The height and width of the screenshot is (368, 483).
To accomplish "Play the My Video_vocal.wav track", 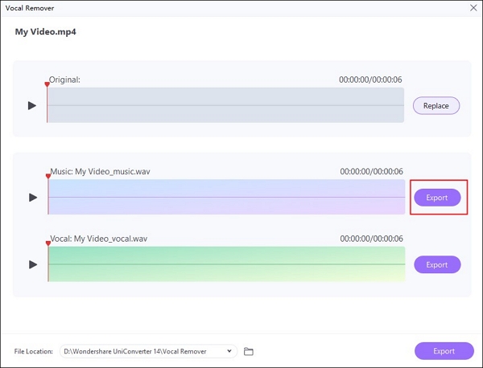I will click(x=32, y=264).
